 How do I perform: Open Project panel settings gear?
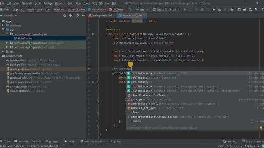coord(78,16)
